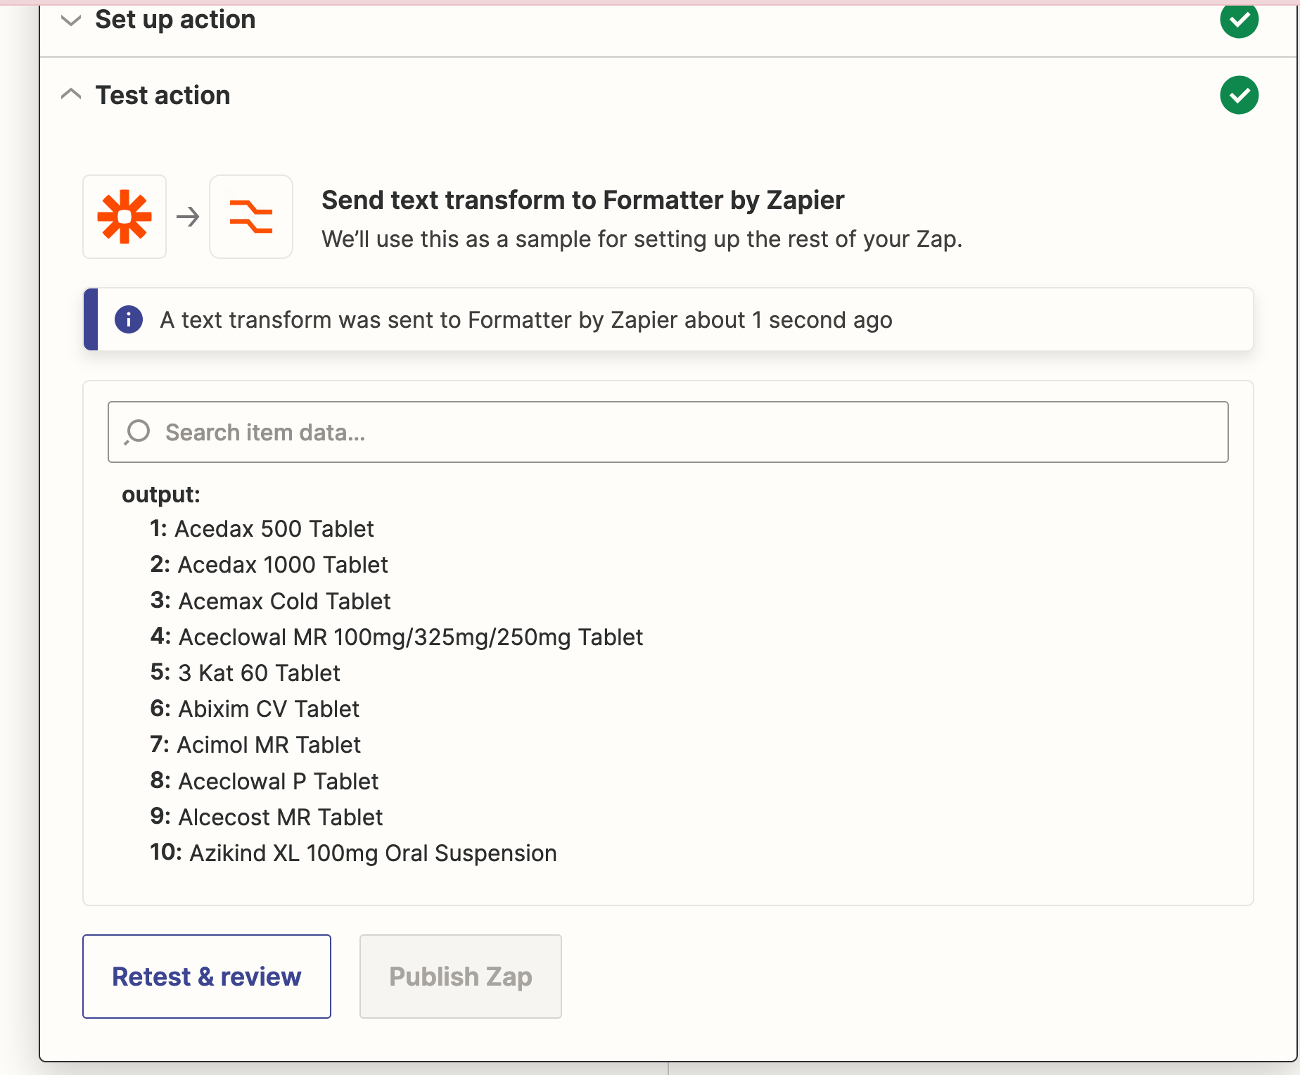Viewport: 1300px width, 1075px height.
Task: Click the Formatter by Zapier icon
Action: click(x=251, y=217)
